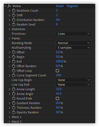Screen dimensions: 99x127
Task: Collapse the Volna effect group
Action: click(5, 6)
